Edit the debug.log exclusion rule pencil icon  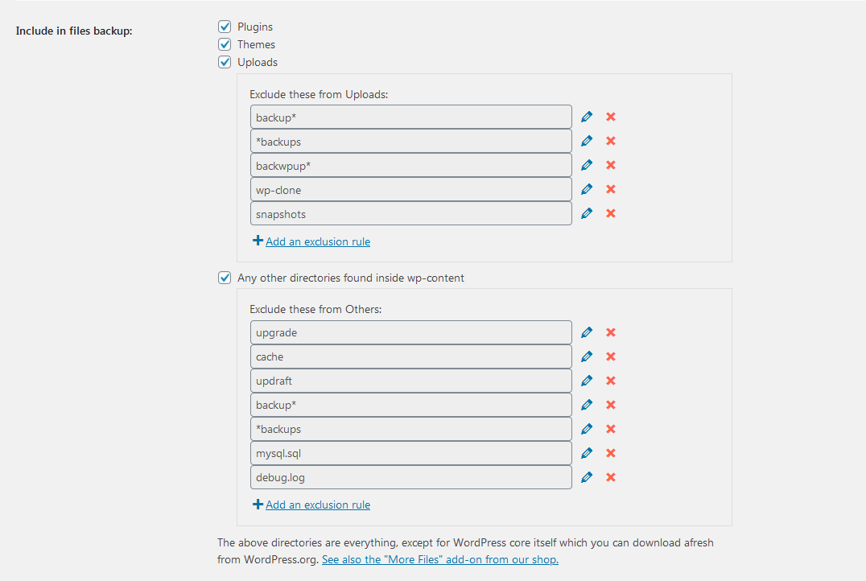[586, 476]
